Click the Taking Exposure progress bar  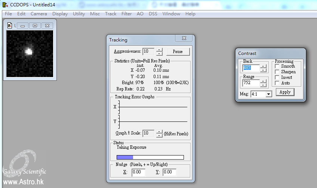tap(150, 157)
